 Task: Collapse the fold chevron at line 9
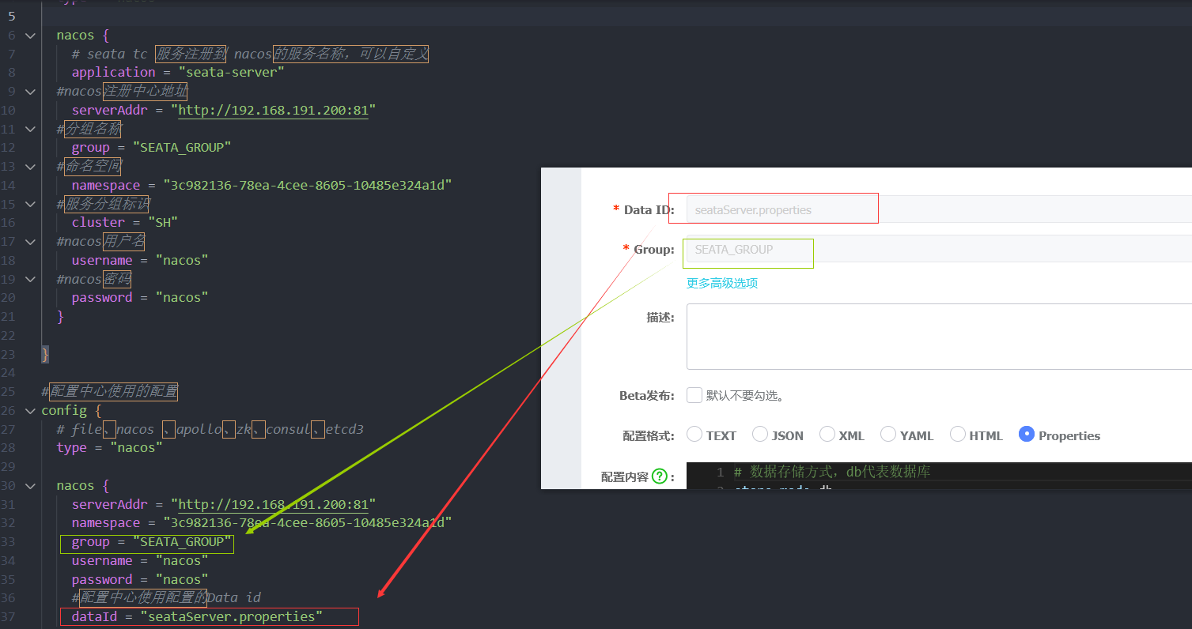(29, 92)
